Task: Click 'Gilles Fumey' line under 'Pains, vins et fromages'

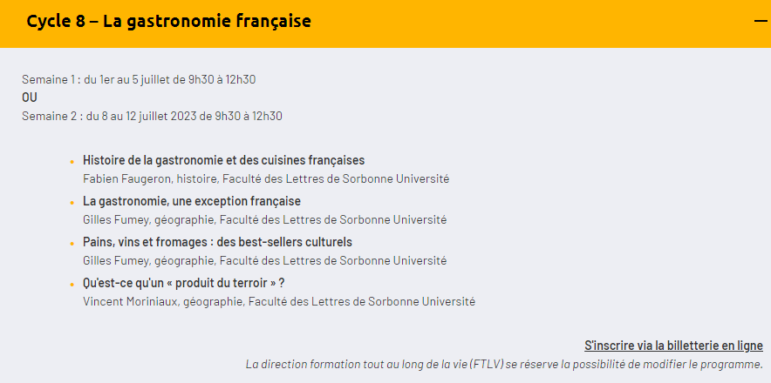Action: (x=264, y=260)
